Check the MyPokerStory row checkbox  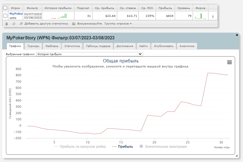click(x=5, y=16)
